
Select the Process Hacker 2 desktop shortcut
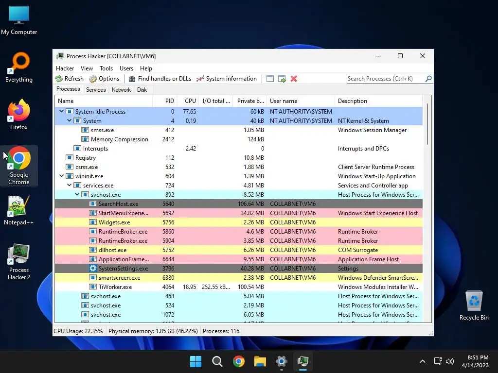19,262
